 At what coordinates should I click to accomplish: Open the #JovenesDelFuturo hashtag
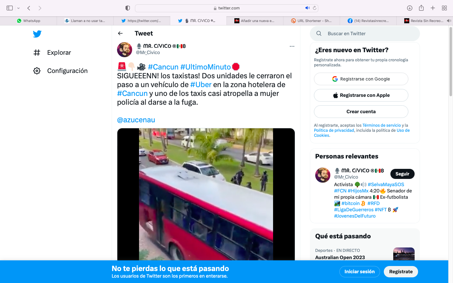click(355, 216)
